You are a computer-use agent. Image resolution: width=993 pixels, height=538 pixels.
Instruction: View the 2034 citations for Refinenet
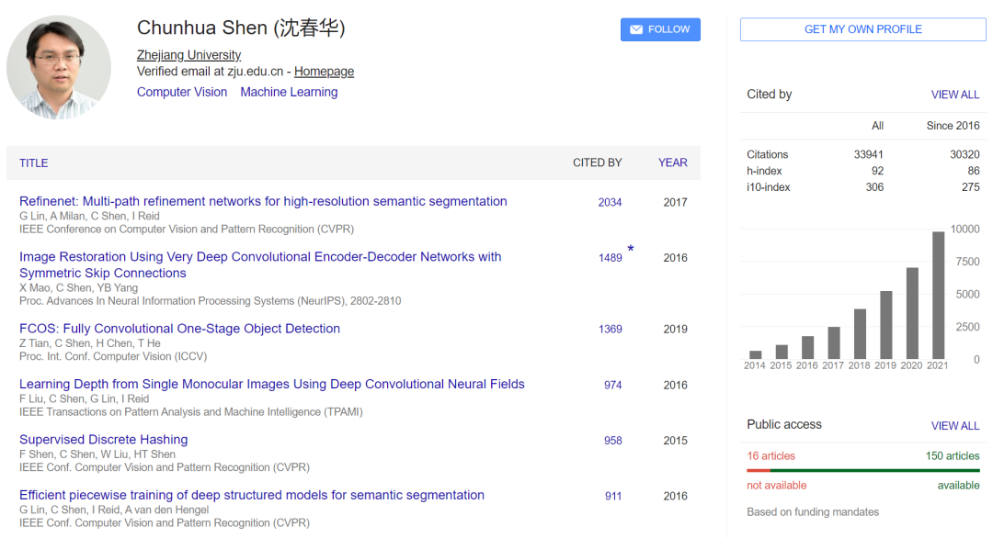[x=610, y=202]
